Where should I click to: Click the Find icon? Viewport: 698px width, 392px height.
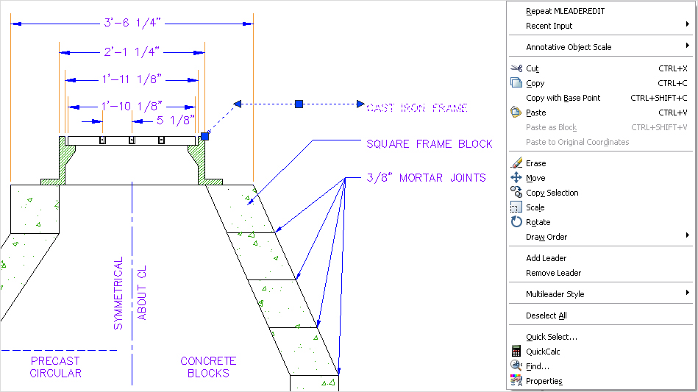coord(516,366)
